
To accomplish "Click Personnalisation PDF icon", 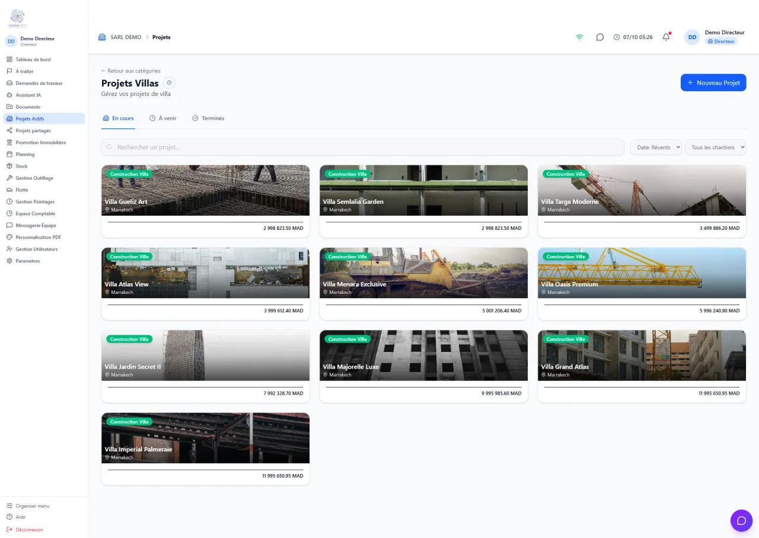I will [9, 237].
